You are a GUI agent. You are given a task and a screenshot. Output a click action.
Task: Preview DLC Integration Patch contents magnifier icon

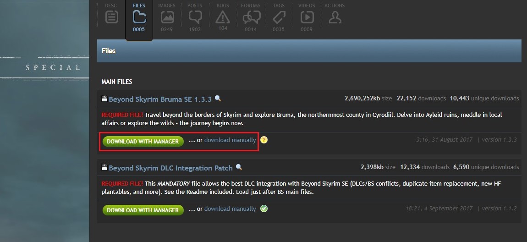pyautogui.click(x=239, y=167)
